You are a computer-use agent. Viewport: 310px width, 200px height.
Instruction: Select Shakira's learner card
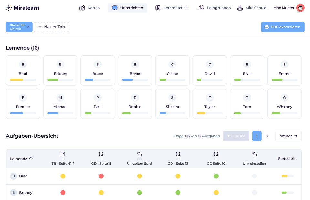172,104
